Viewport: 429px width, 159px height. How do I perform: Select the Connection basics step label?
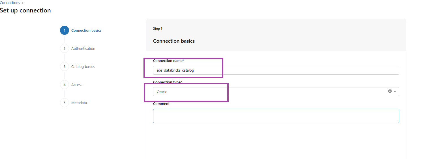(x=86, y=31)
